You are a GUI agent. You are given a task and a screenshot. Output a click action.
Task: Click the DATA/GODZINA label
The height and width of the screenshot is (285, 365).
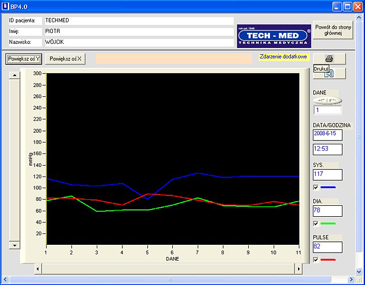pyautogui.click(x=332, y=125)
